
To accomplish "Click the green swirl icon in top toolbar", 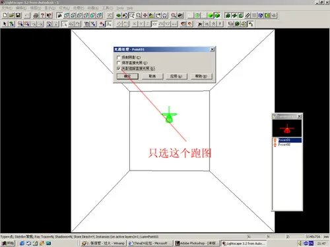I will point(197,15).
